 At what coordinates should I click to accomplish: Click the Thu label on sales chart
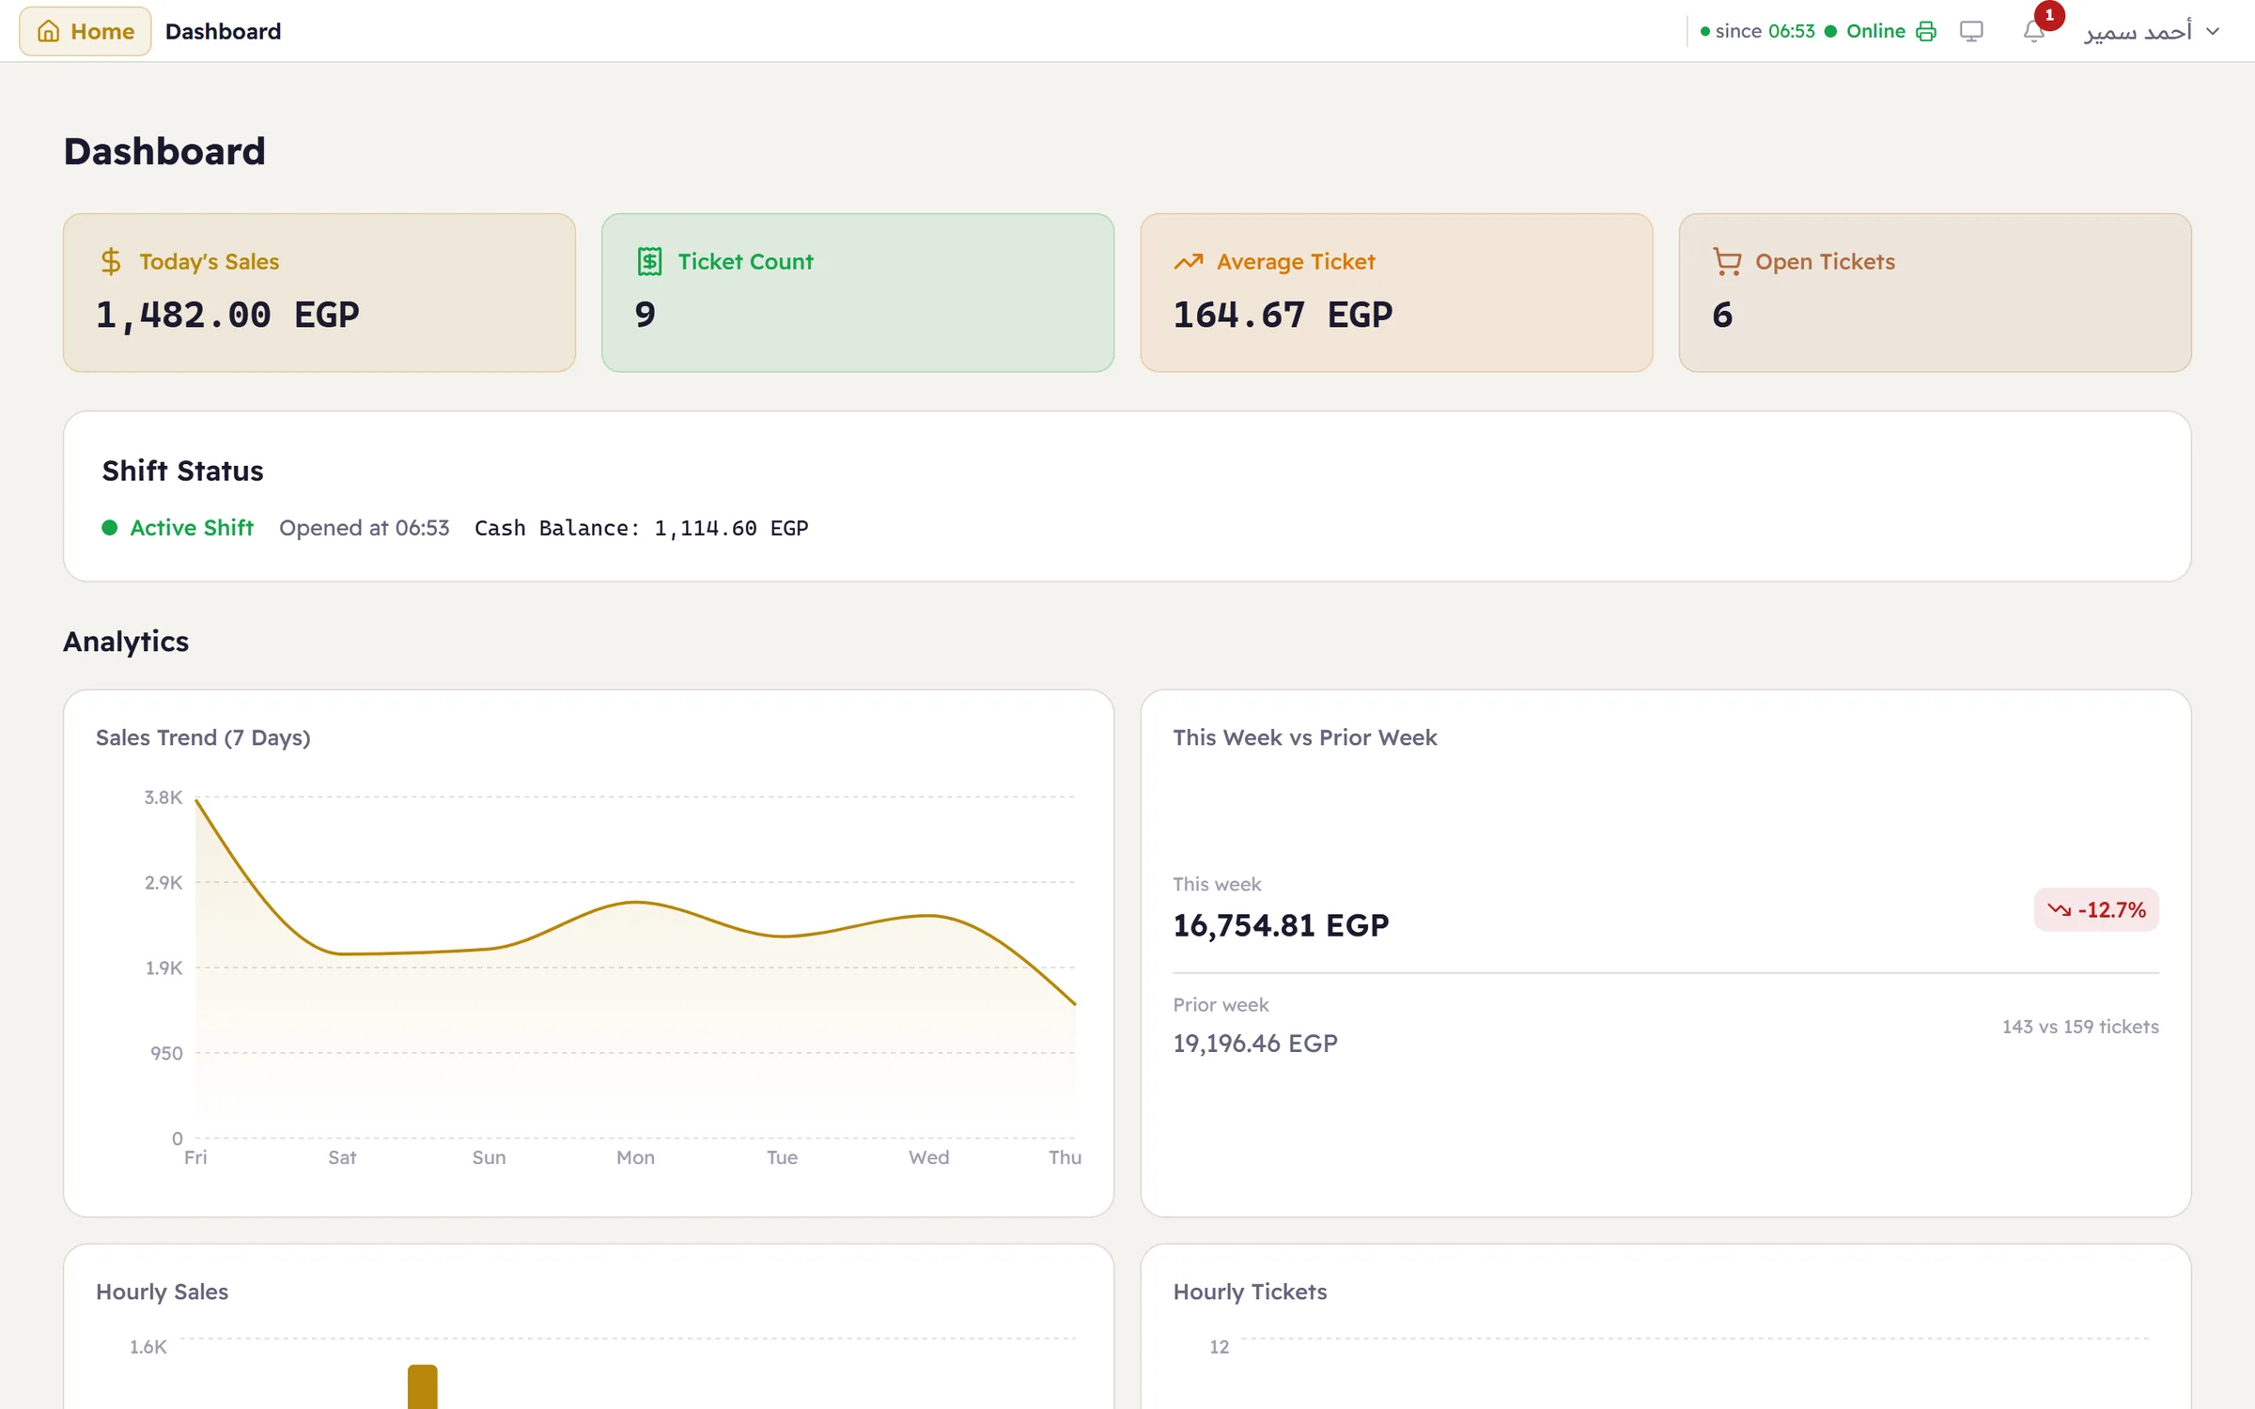(1065, 1157)
